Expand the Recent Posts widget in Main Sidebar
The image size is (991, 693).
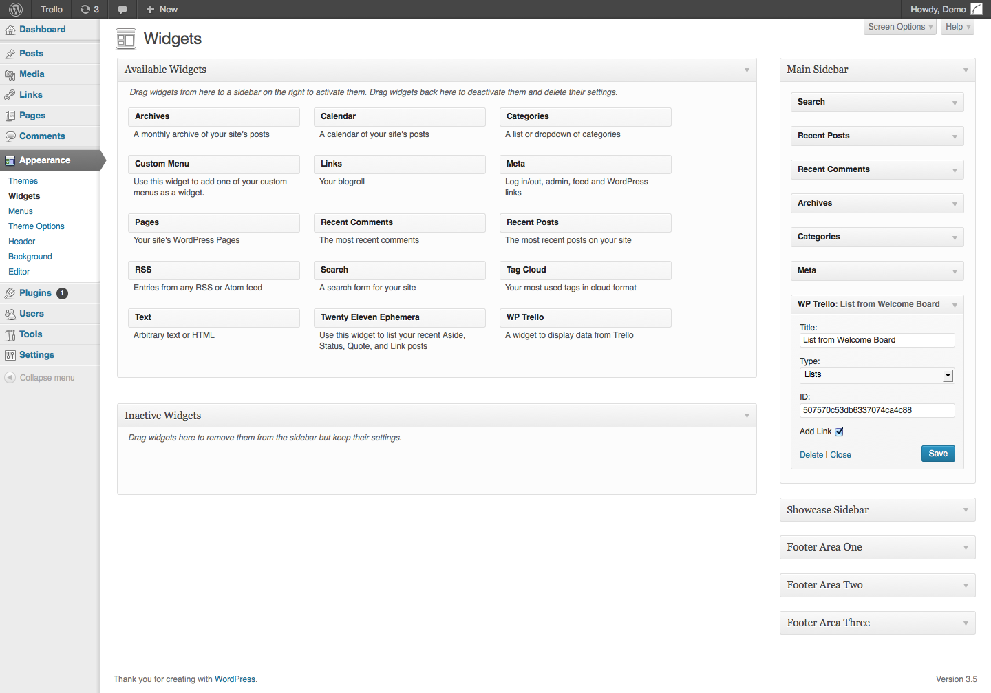[955, 136]
